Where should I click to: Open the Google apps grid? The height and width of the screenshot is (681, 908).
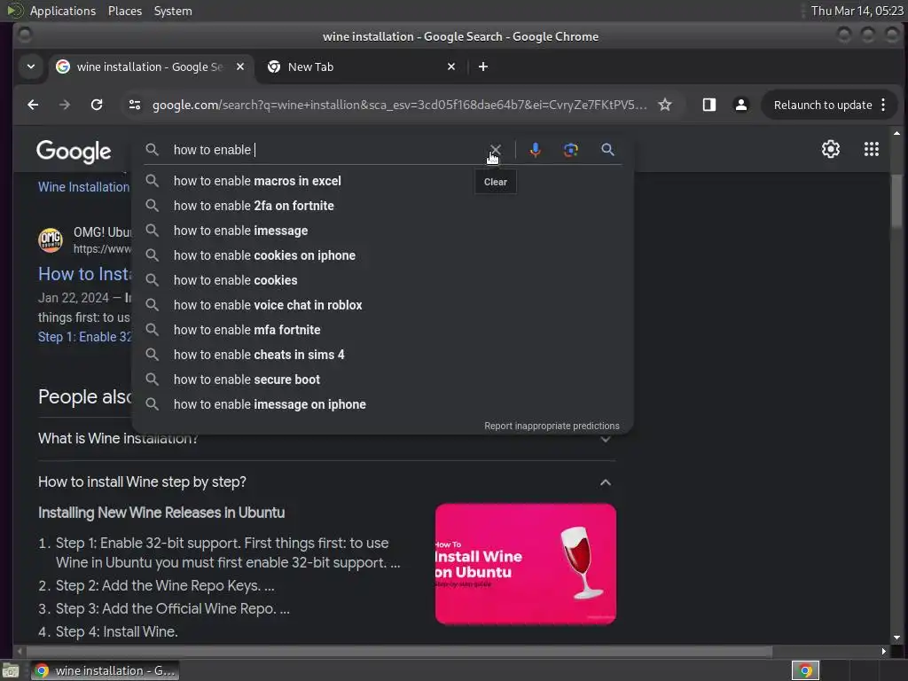(x=871, y=149)
